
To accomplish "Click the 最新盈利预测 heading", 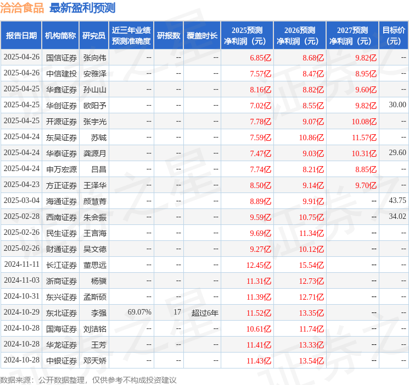I will tap(82, 8).
